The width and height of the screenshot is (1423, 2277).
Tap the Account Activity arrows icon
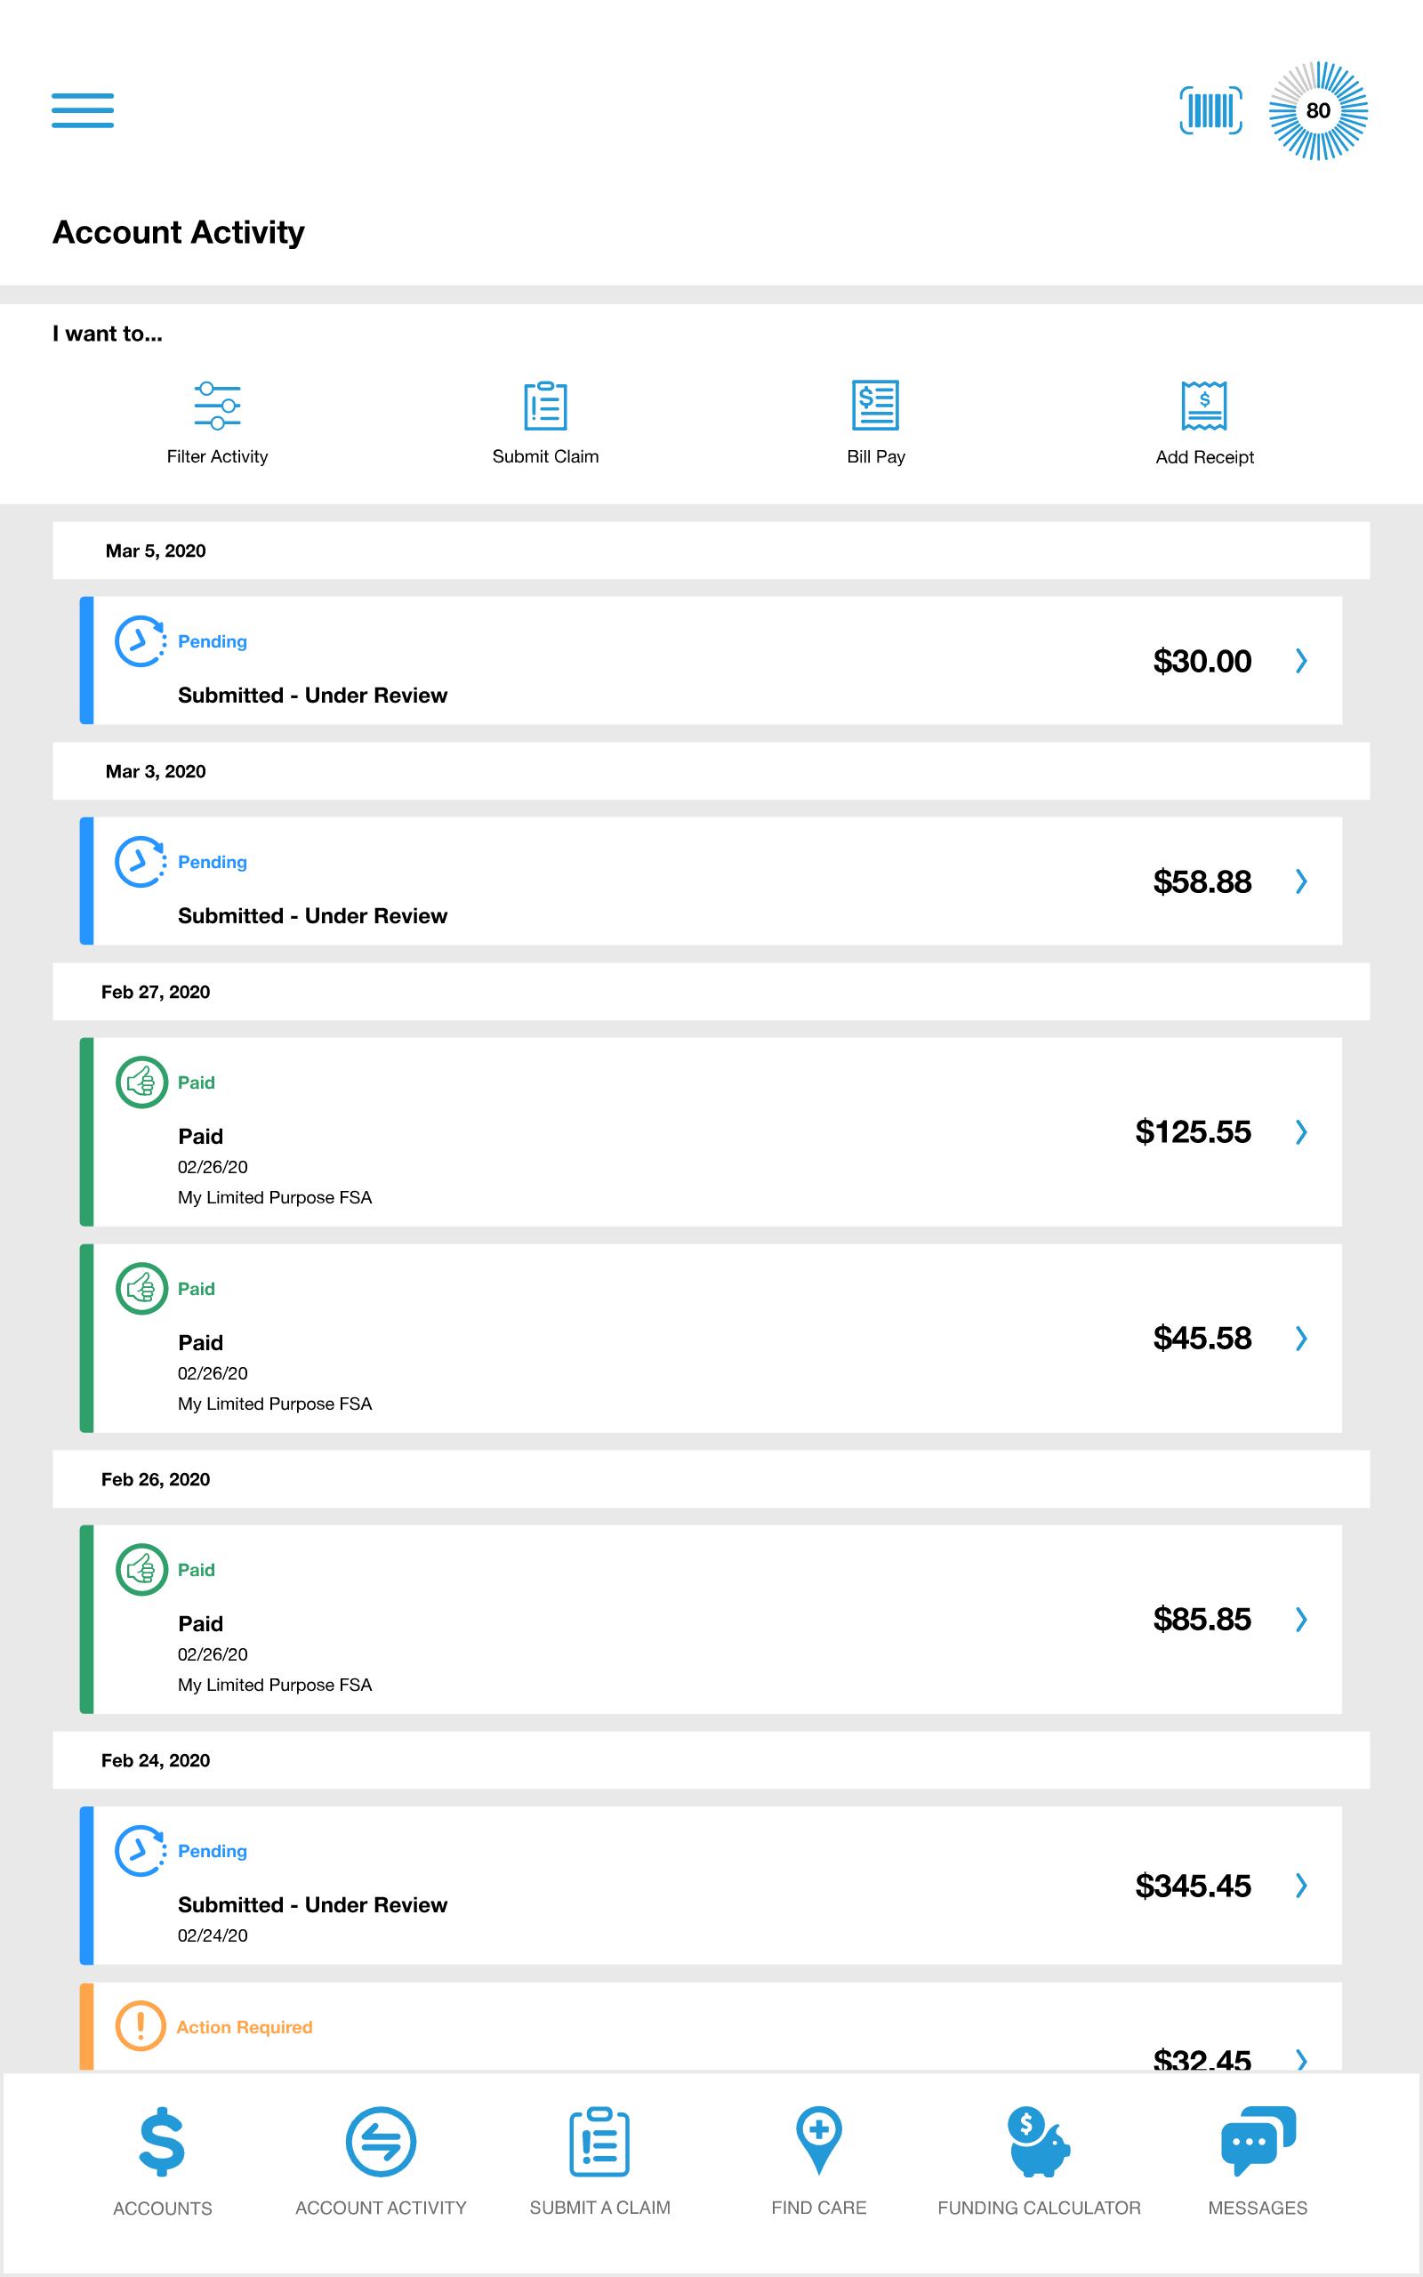pos(381,2142)
